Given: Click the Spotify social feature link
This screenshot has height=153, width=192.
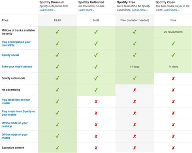Looking at the screenshot, I should (x=10, y=55).
